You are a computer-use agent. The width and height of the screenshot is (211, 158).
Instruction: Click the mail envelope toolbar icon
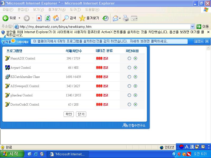[115, 18]
